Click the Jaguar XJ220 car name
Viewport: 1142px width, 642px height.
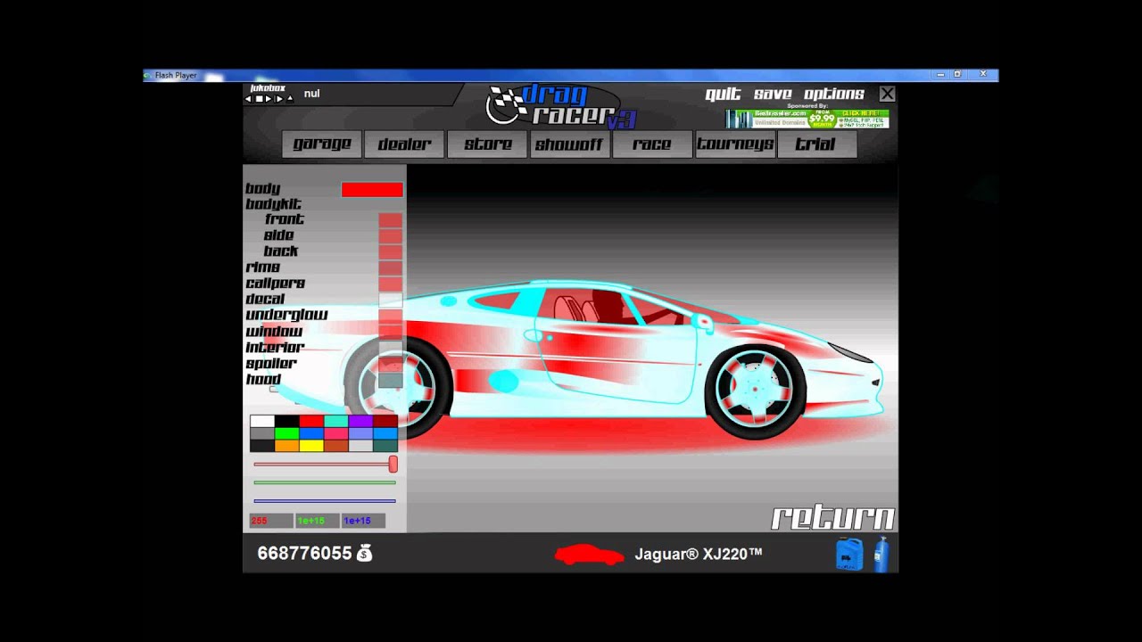(699, 555)
